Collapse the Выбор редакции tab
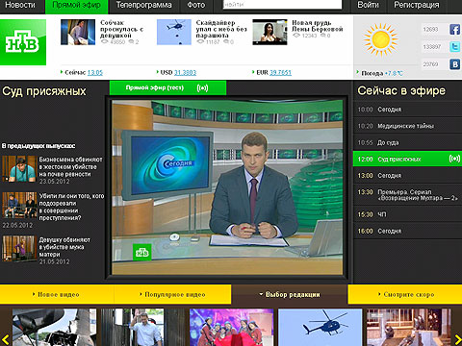The height and width of the screenshot is (346, 462). pyautogui.click(x=290, y=294)
